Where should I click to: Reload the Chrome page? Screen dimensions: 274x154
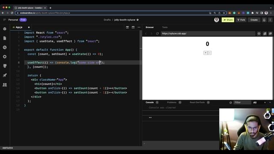pos(12,13)
